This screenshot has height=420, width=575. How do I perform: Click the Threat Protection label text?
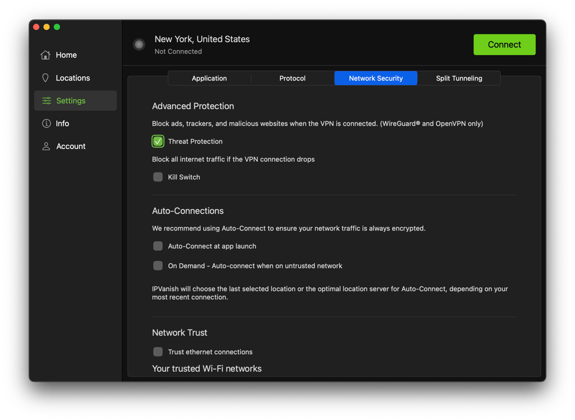point(195,141)
